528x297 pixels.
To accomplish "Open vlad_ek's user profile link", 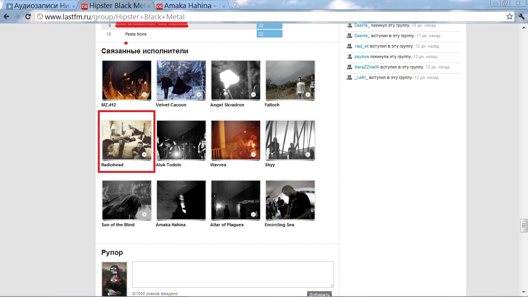I will 361,46.
